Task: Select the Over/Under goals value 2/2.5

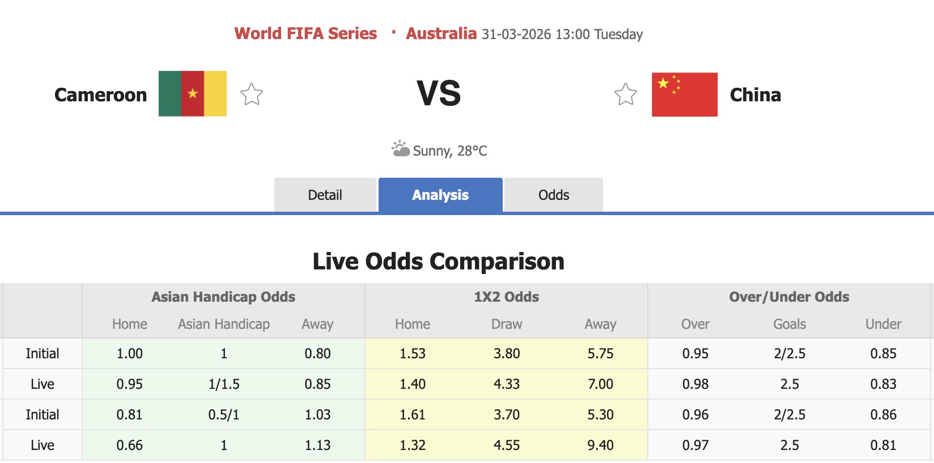Action: tap(788, 354)
